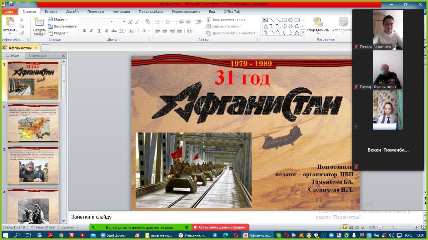The width and height of the screenshot is (428, 240).
Task: Toggle italic formatting with К button
Action: [x=91, y=31]
